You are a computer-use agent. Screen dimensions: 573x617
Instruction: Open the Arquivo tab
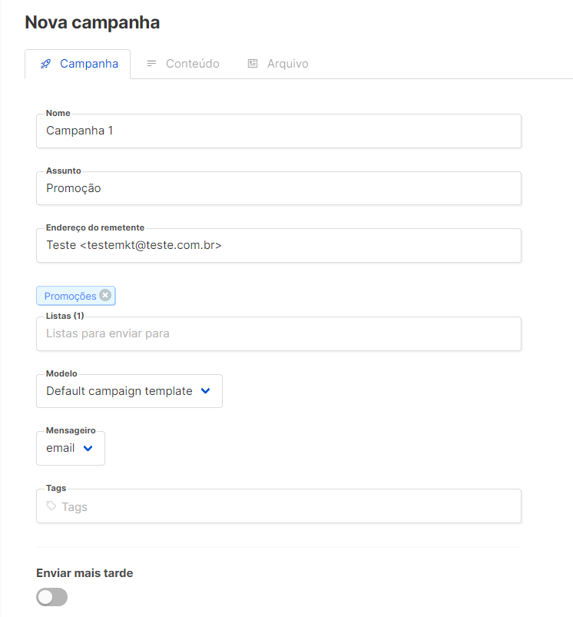(287, 64)
